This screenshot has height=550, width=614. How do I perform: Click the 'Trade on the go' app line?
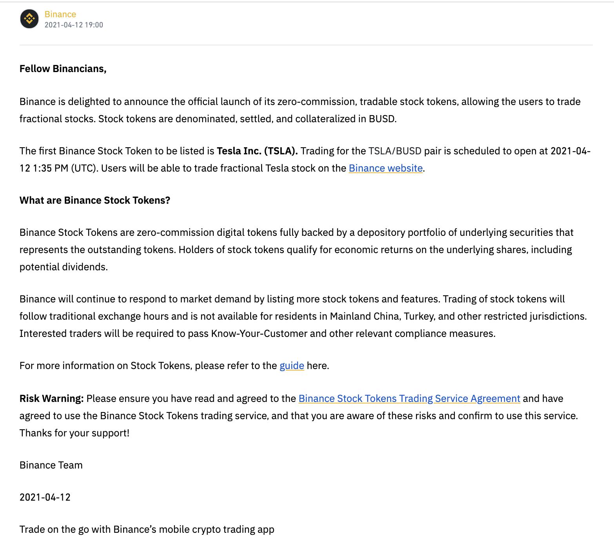(x=147, y=529)
